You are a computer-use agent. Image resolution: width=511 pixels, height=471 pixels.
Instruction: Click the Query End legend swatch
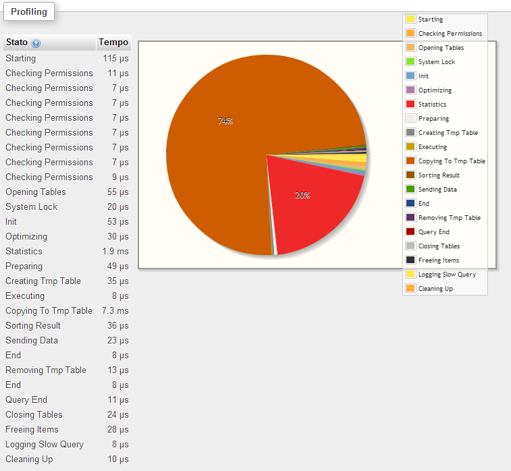click(410, 232)
